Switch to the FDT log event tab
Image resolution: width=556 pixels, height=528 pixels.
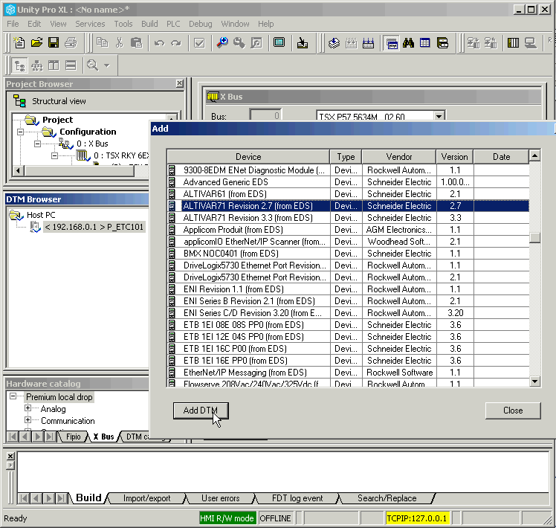[297, 498]
